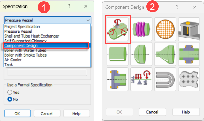Select the flanged joint icon
Viewport: 204px width, 121px height.
(189, 54)
